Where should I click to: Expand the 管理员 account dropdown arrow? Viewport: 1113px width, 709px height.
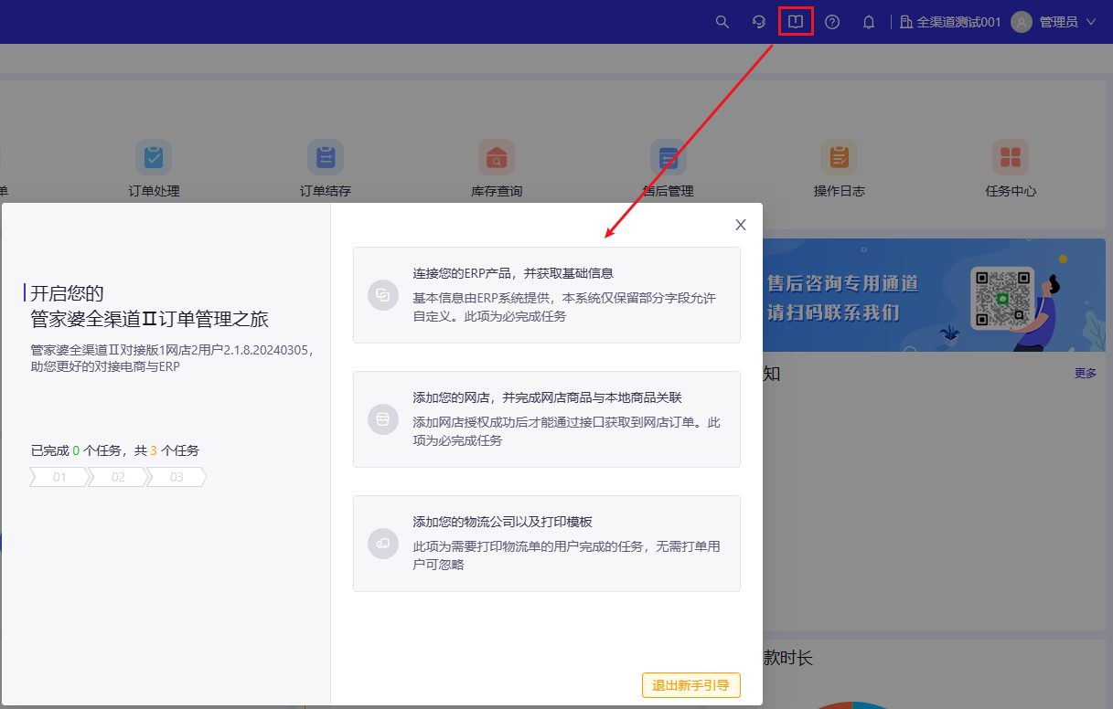(1090, 22)
